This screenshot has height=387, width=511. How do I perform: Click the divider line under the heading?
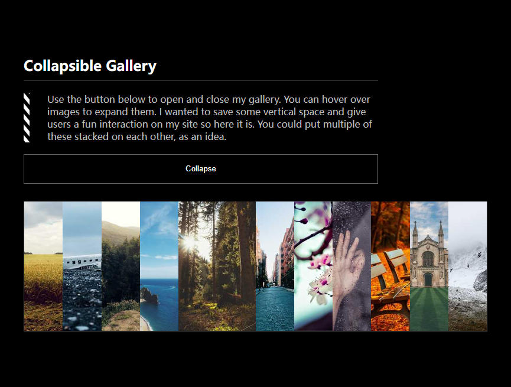coord(201,80)
